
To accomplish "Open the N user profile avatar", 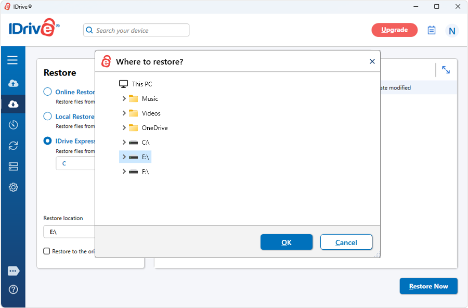I will click(x=452, y=31).
